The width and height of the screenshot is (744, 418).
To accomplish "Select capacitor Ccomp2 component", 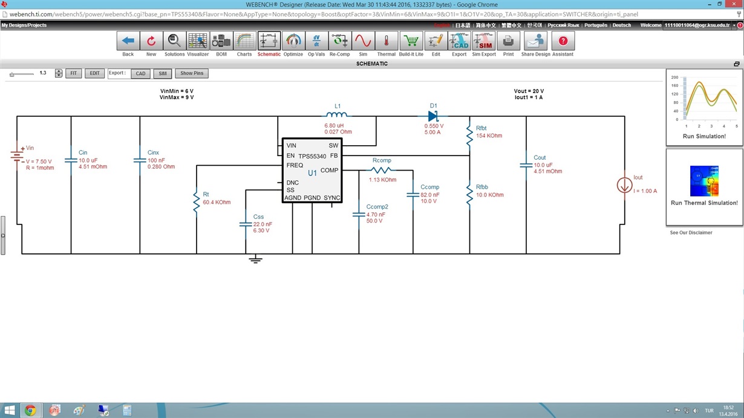I will tap(359, 214).
